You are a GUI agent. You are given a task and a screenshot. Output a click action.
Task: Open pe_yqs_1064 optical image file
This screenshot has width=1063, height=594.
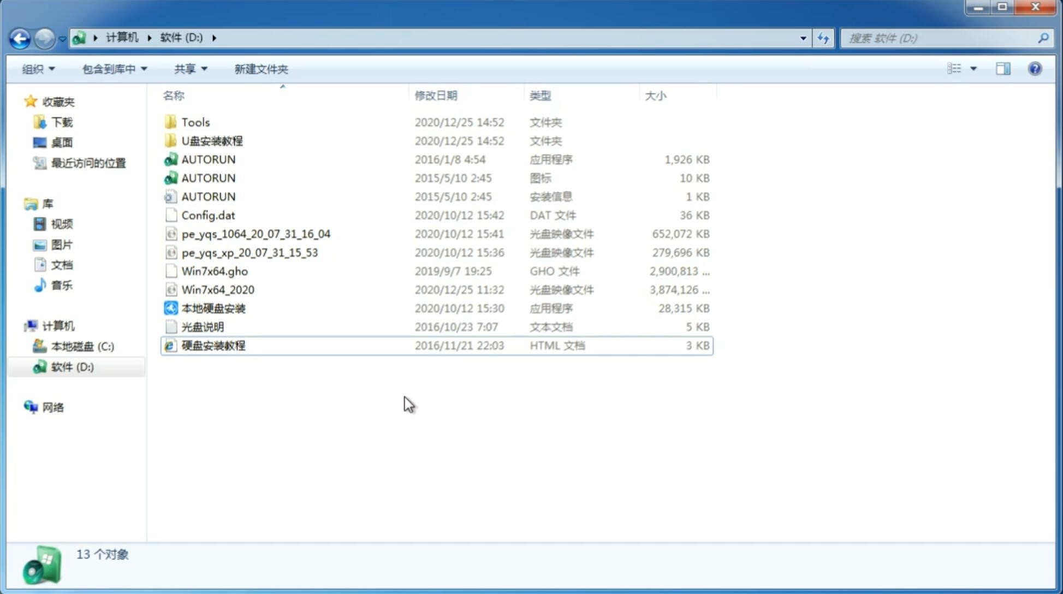pos(255,234)
